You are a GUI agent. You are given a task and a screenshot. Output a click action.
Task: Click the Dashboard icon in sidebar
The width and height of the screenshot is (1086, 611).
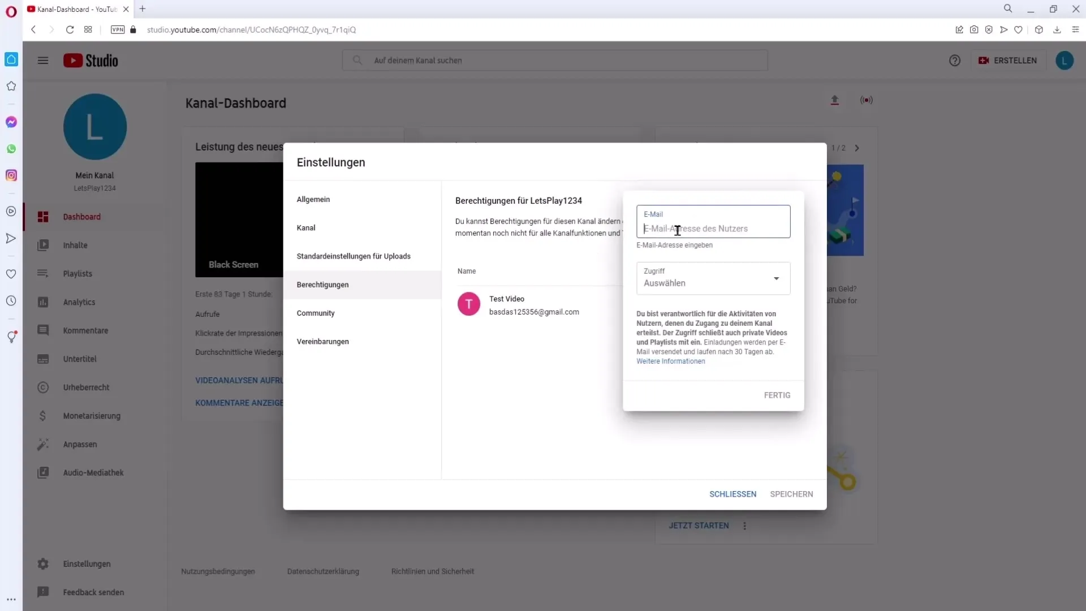42,216
